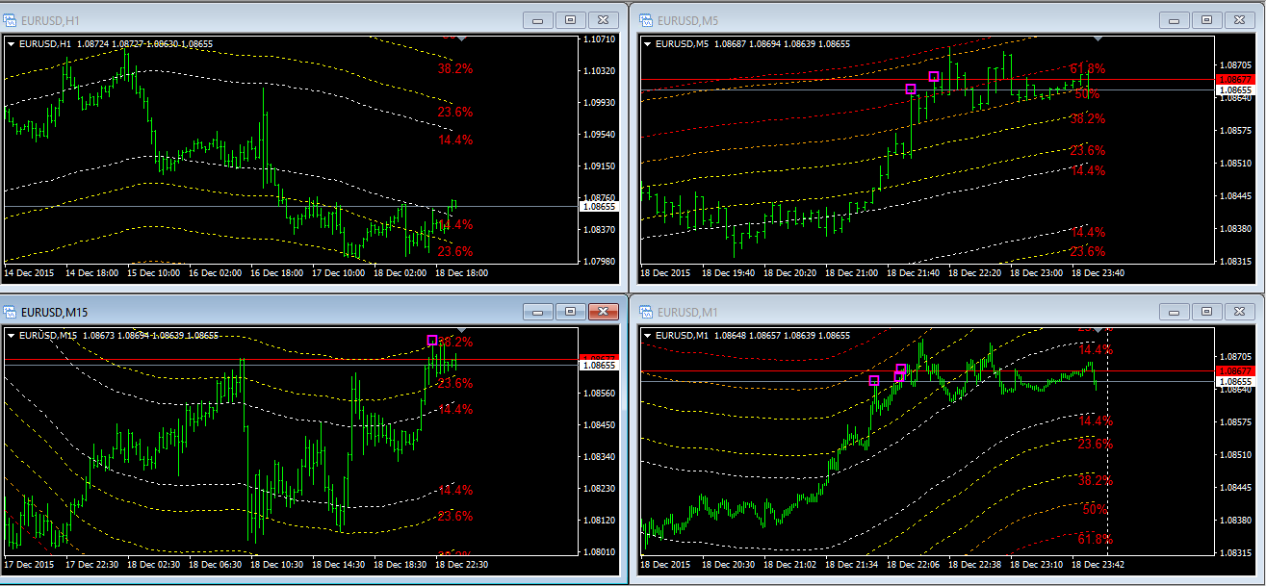Select the lower magenta square marker in M5 chart
This screenshot has height=586, width=1266.
911,89
